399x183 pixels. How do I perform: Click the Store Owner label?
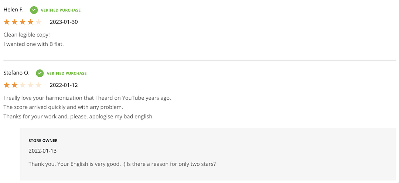pos(43,141)
